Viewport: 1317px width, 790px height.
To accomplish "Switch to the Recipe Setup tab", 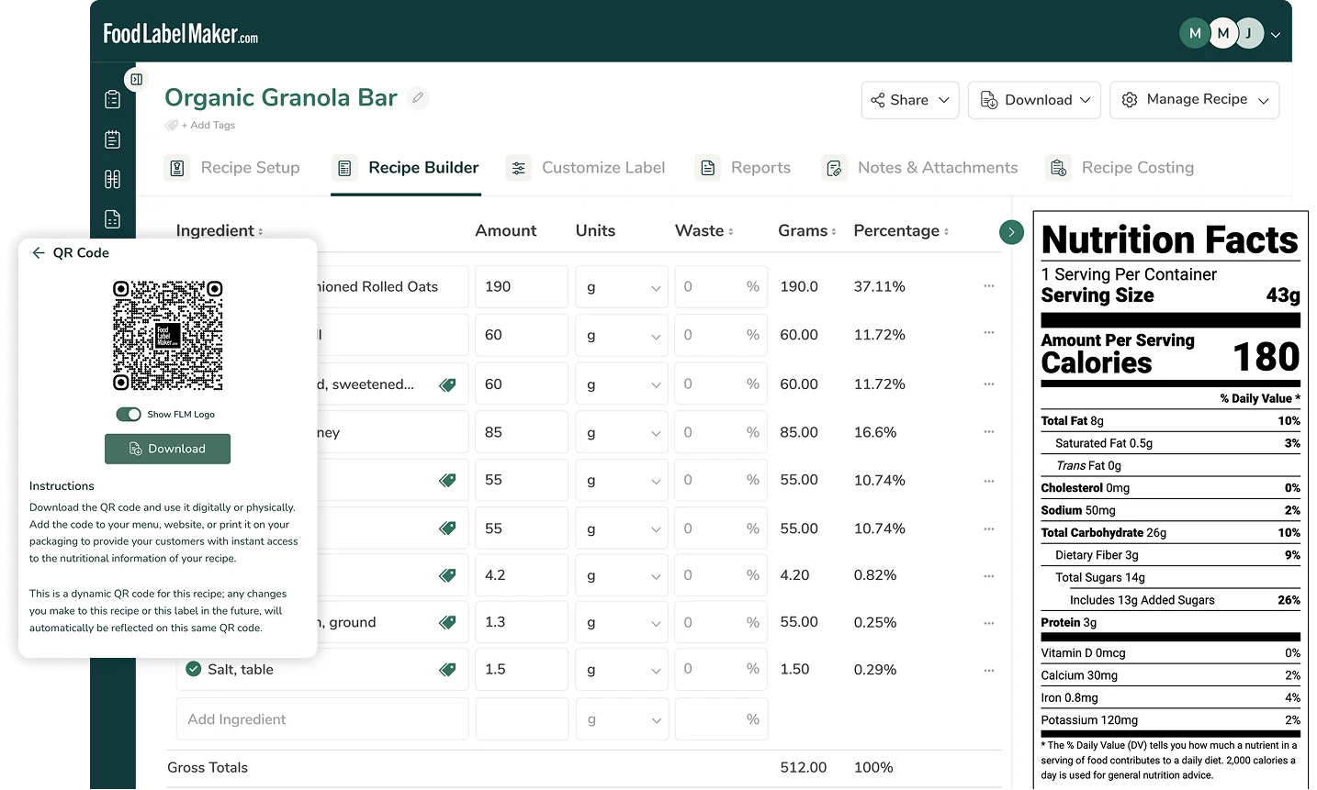I will pyautogui.click(x=233, y=168).
